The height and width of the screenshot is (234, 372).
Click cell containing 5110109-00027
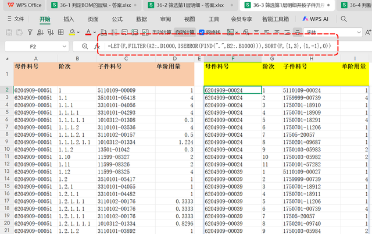(312, 172)
